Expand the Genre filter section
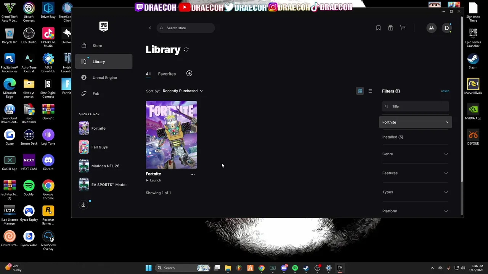The image size is (488, 274). (415, 154)
